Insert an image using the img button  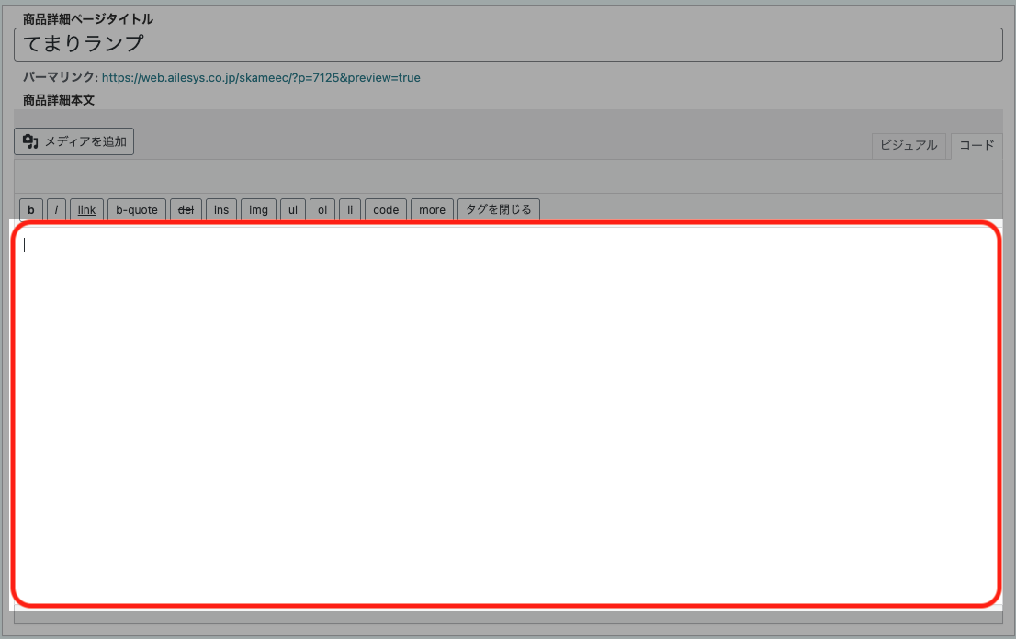click(259, 210)
